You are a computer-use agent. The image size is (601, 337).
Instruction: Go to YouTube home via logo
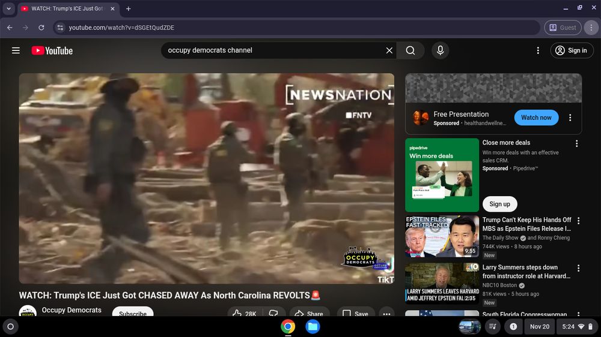(x=52, y=50)
